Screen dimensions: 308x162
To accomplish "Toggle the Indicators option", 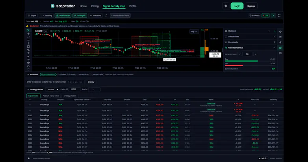I will 95,15.
